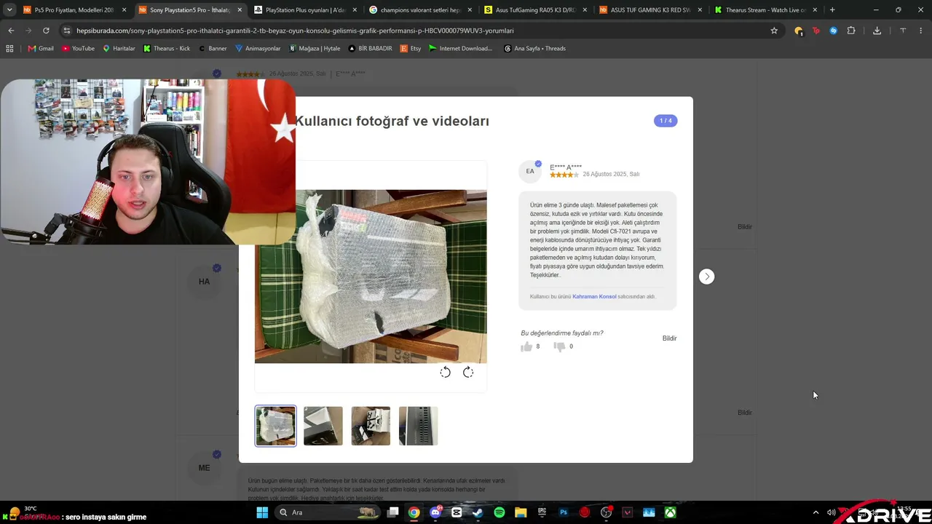Open the Windows Start menu
Viewport: 932px width, 524px height.
click(x=262, y=512)
